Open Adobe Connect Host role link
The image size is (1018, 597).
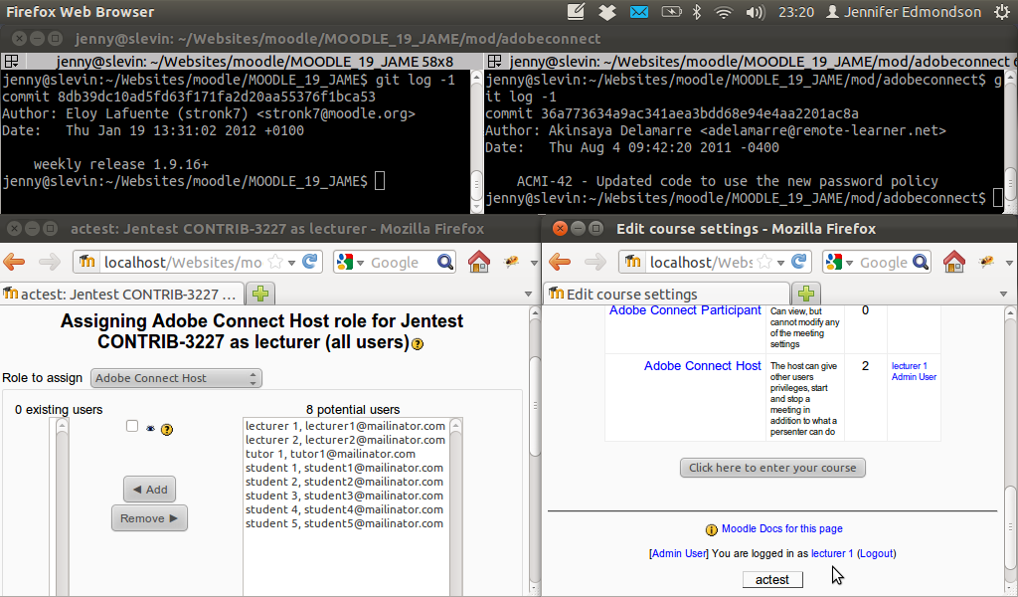[703, 366]
